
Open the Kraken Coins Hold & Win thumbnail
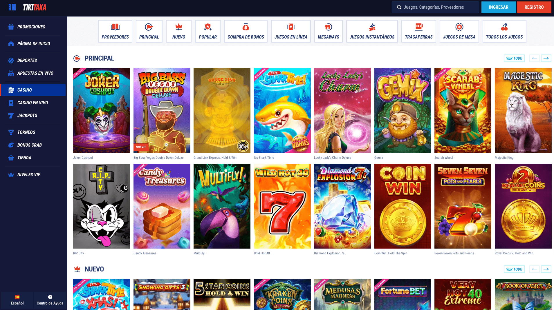[282, 294]
